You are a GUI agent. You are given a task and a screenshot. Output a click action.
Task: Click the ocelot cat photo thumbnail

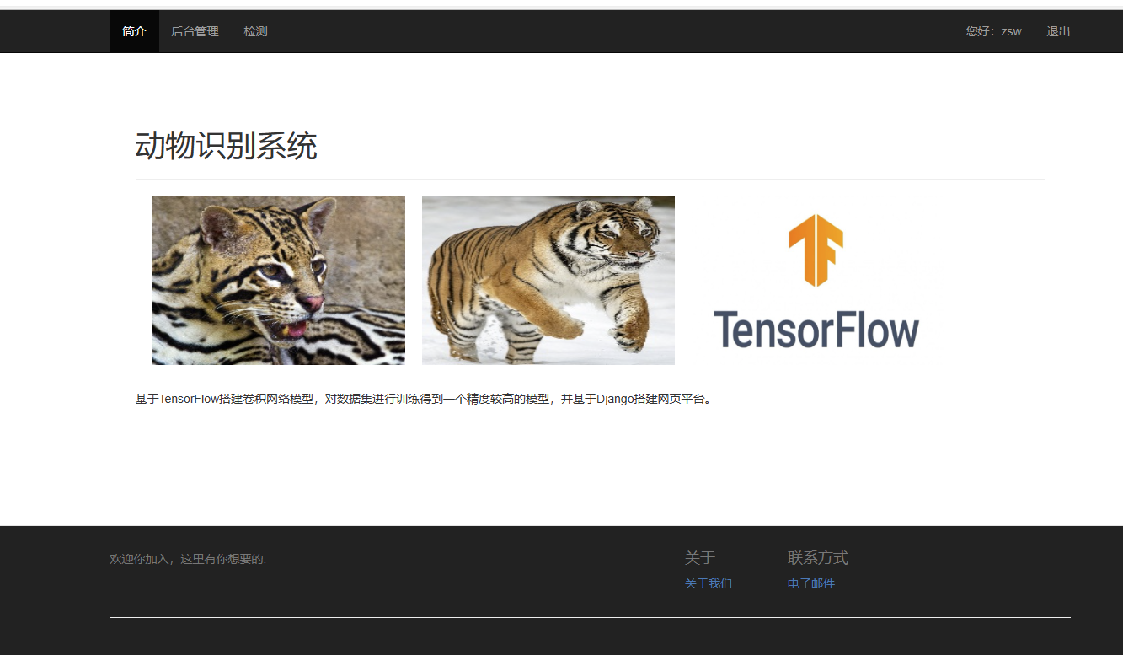pos(279,281)
